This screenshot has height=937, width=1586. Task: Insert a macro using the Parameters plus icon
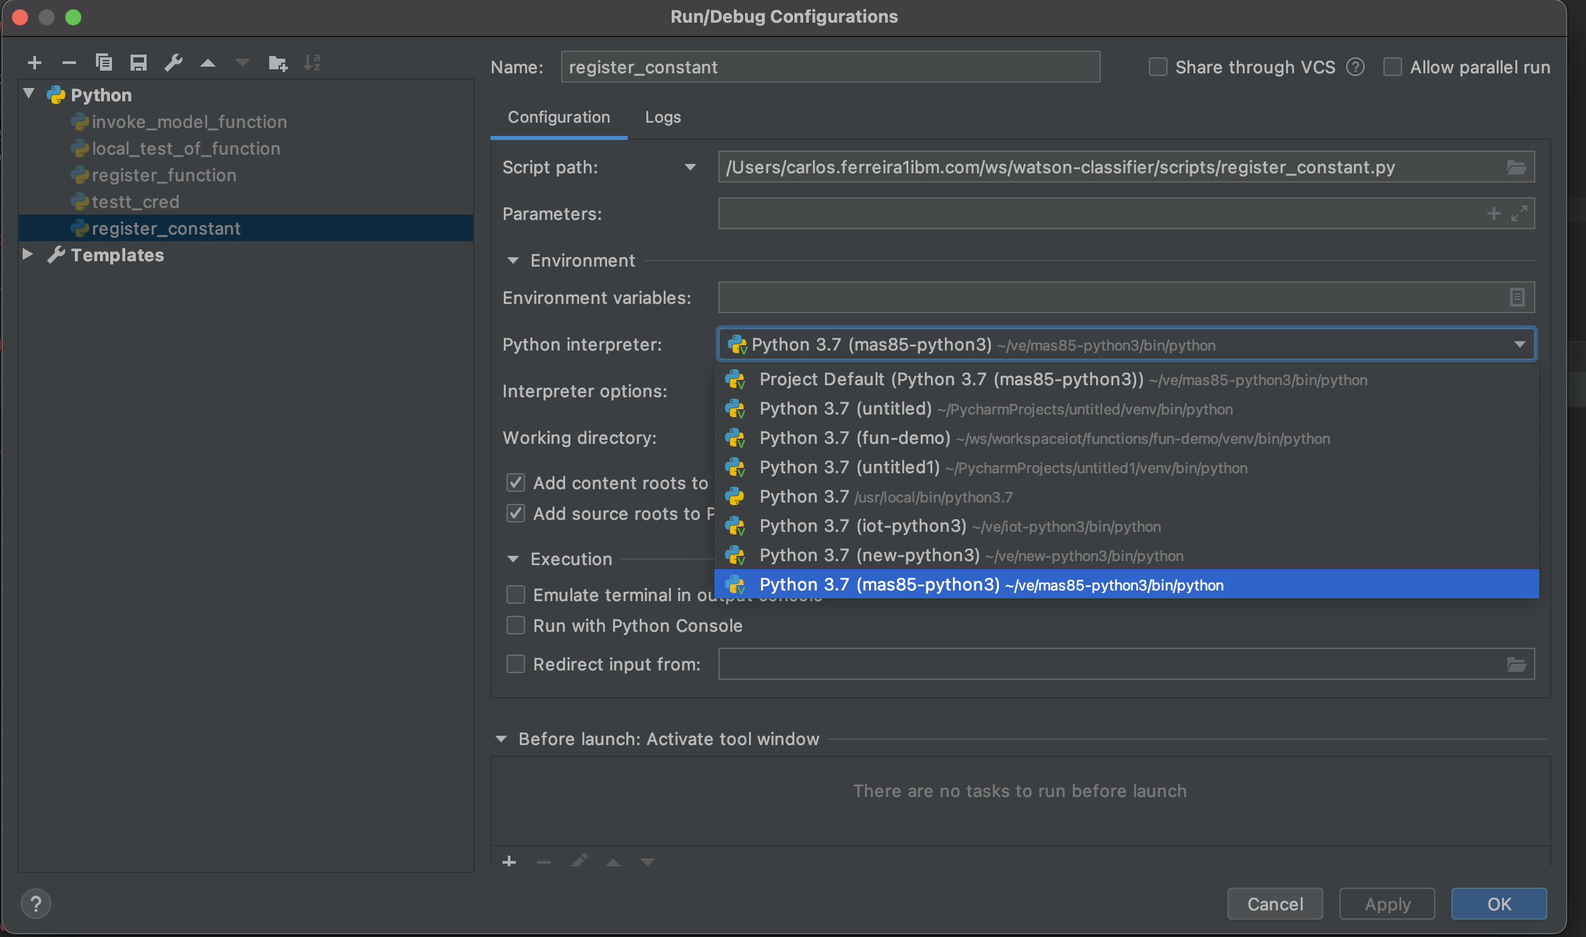click(1493, 213)
